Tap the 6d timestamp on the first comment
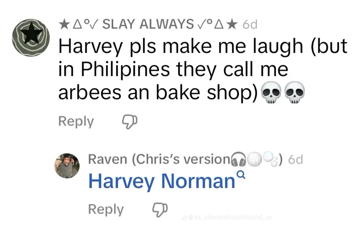The image size is (364, 225). (x=250, y=24)
